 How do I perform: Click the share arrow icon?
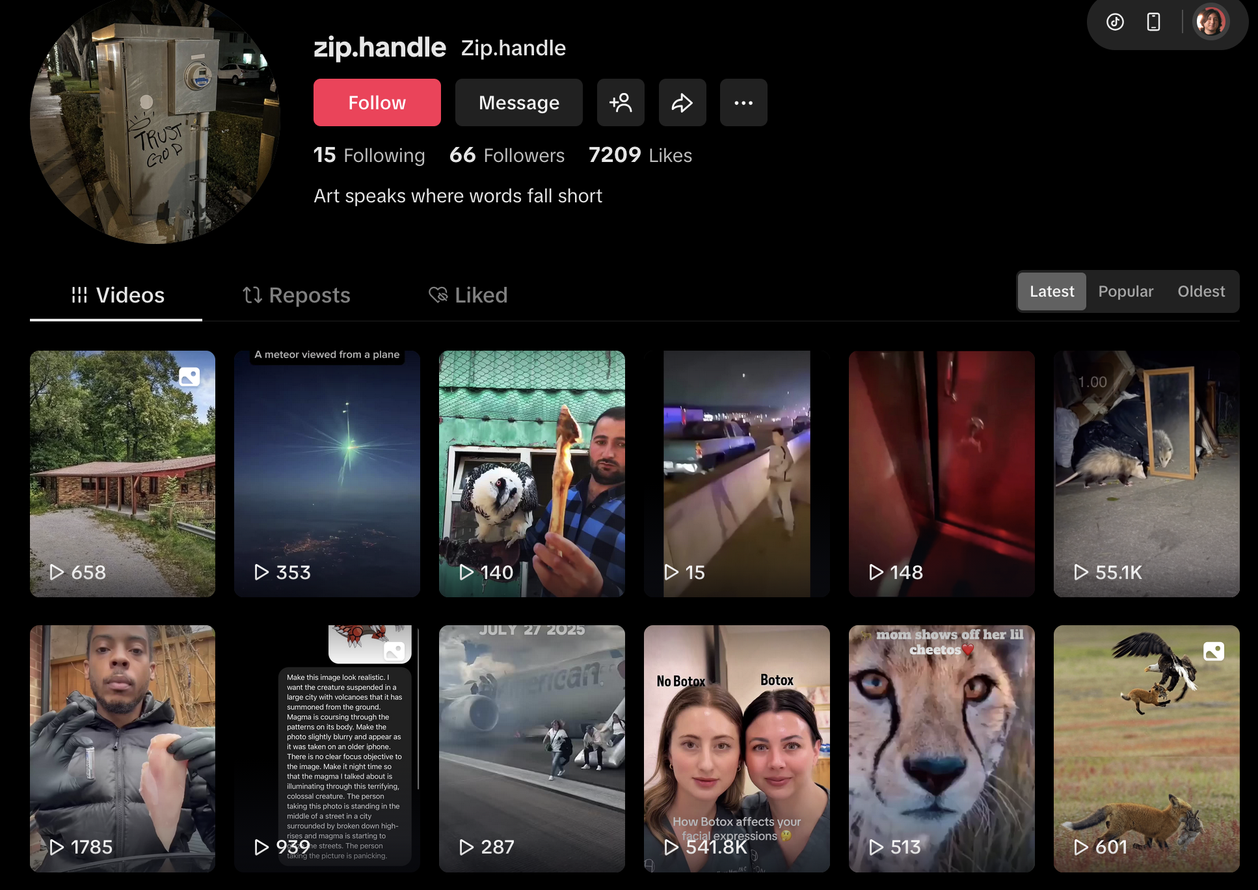(x=682, y=103)
